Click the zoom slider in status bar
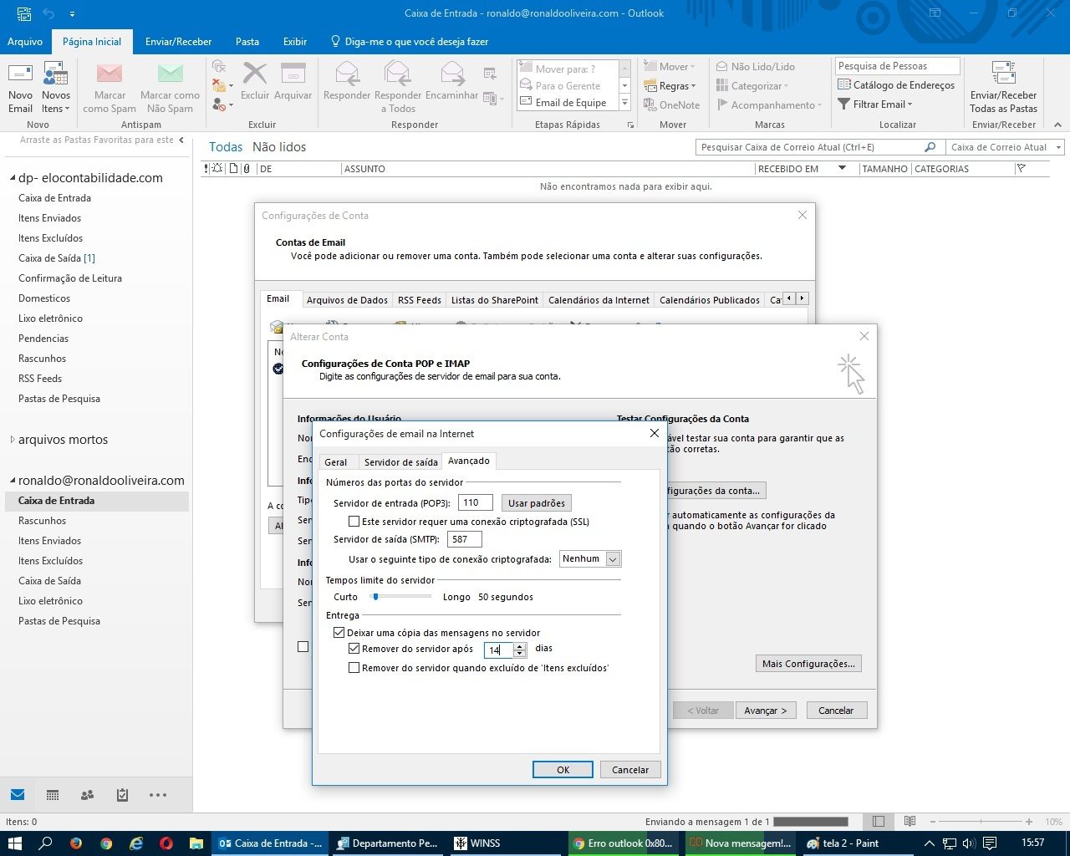This screenshot has width=1070, height=856. tap(982, 822)
